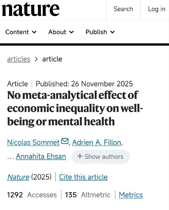169x210 pixels.
Task: Click the Nature logo
Action: [x=30, y=9]
